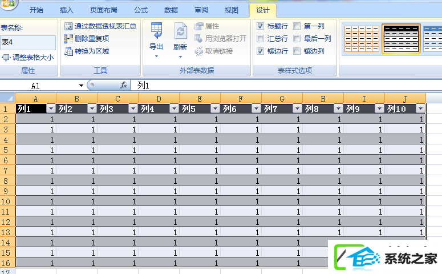The image size is (442, 274).
Task: Switch to the 公式 (Formulas) tab
Action: (x=141, y=10)
